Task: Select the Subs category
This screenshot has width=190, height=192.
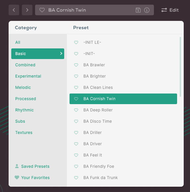Action: [20, 121]
